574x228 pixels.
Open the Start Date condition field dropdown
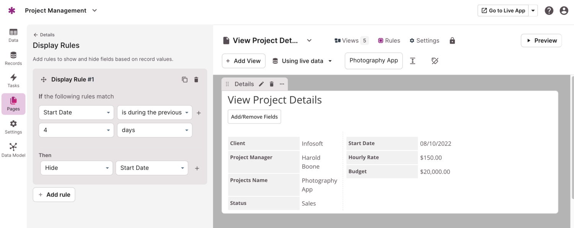(x=76, y=112)
